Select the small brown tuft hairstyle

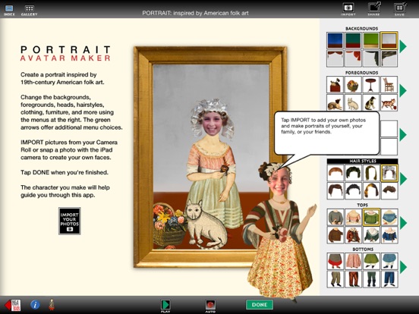click(389, 191)
